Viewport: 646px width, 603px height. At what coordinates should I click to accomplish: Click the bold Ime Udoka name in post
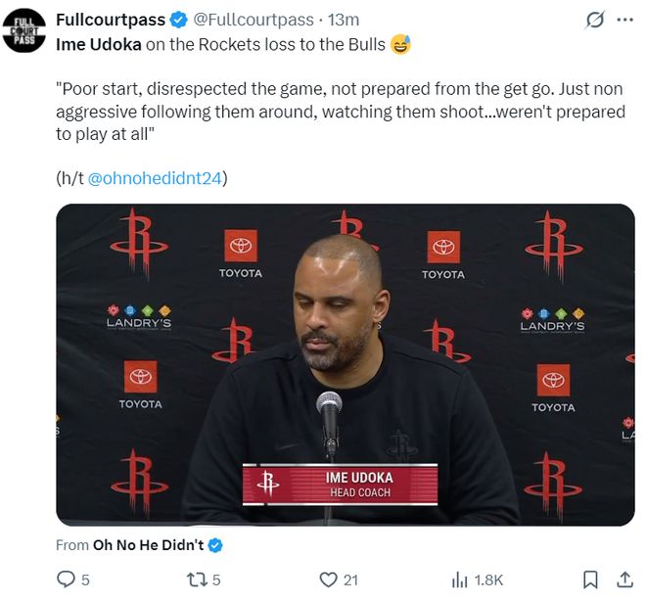99,44
